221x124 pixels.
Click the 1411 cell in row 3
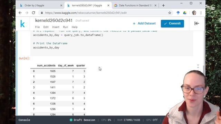point(52,87)
